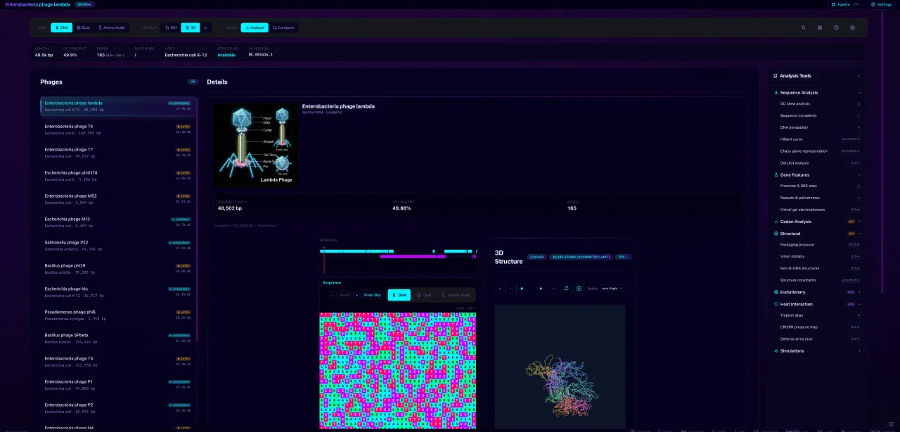Click the first render style icon in 3D Structure
900x432 pixels.
tap(500, 288)
